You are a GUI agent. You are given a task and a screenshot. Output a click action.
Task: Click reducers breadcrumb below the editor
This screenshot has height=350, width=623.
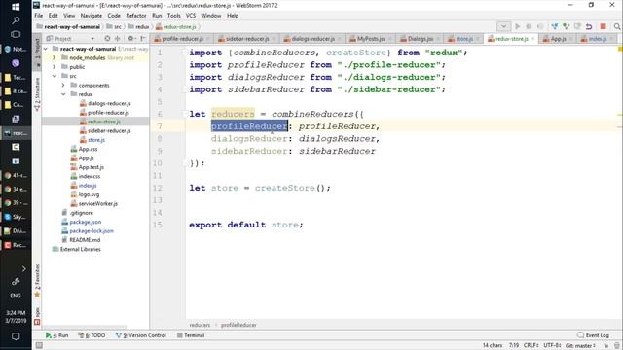(x=200, y=325)
